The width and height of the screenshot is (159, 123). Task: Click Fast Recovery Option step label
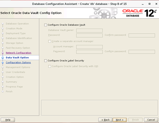(18, 48)
